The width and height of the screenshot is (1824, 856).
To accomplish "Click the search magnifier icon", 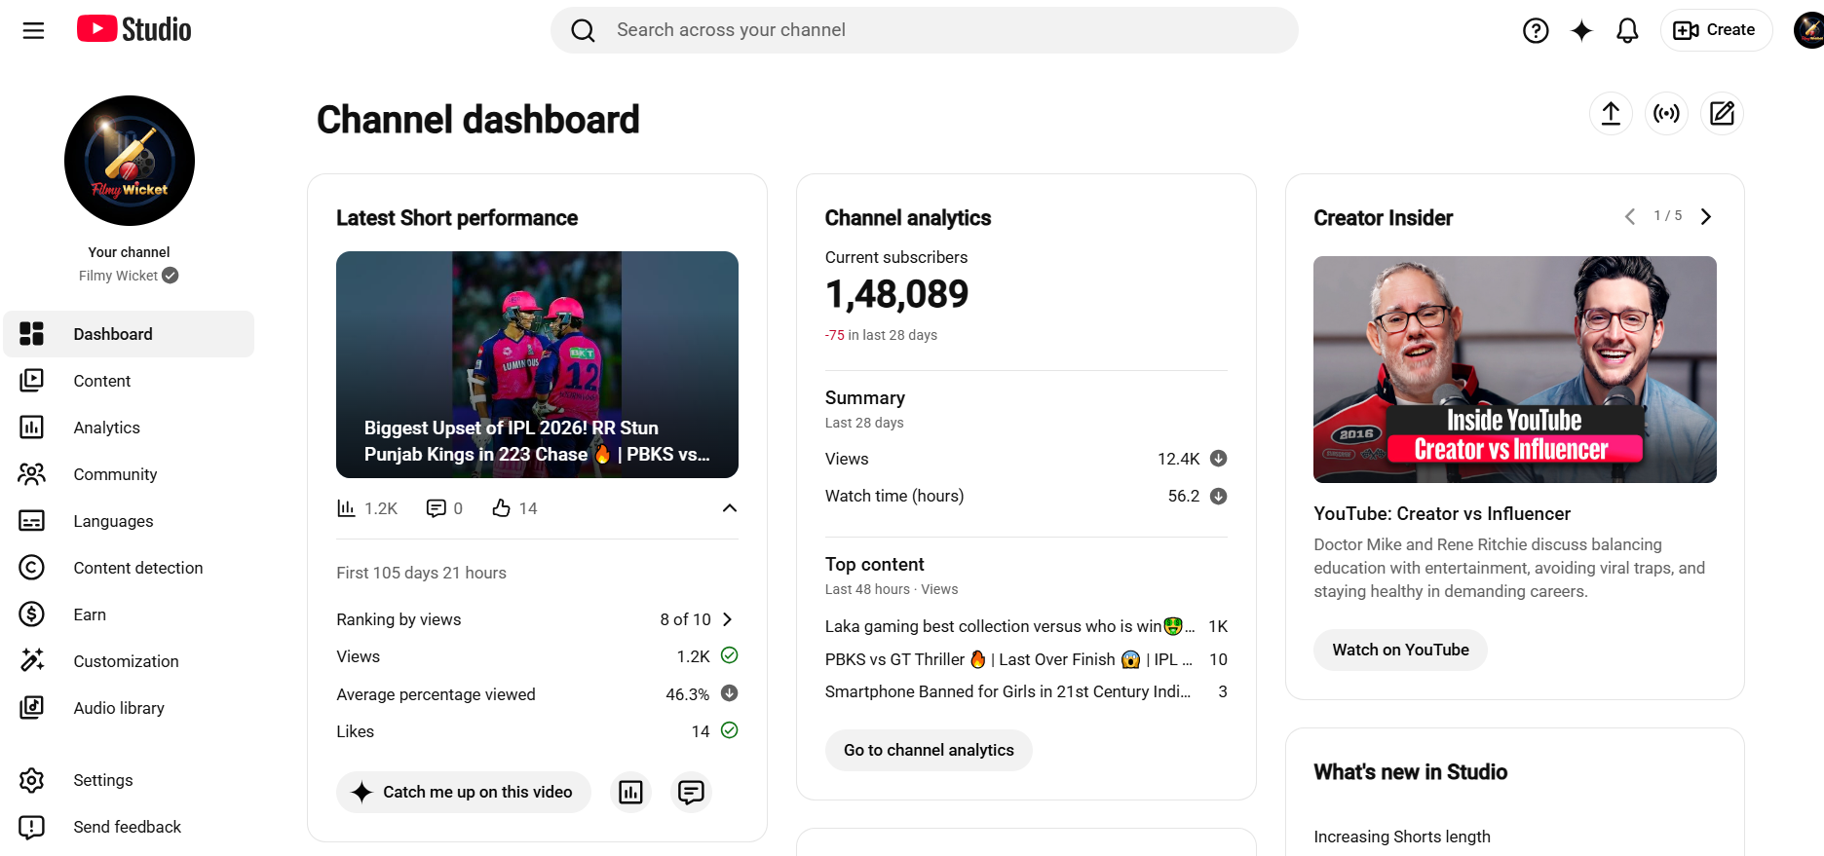I will click(x=583, y=30).
